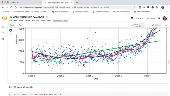Expand the RAM/Disk runtime dropdown arrow
Image resolution: width=170 pixels, height=96 pixels.
tap(147, 25)
